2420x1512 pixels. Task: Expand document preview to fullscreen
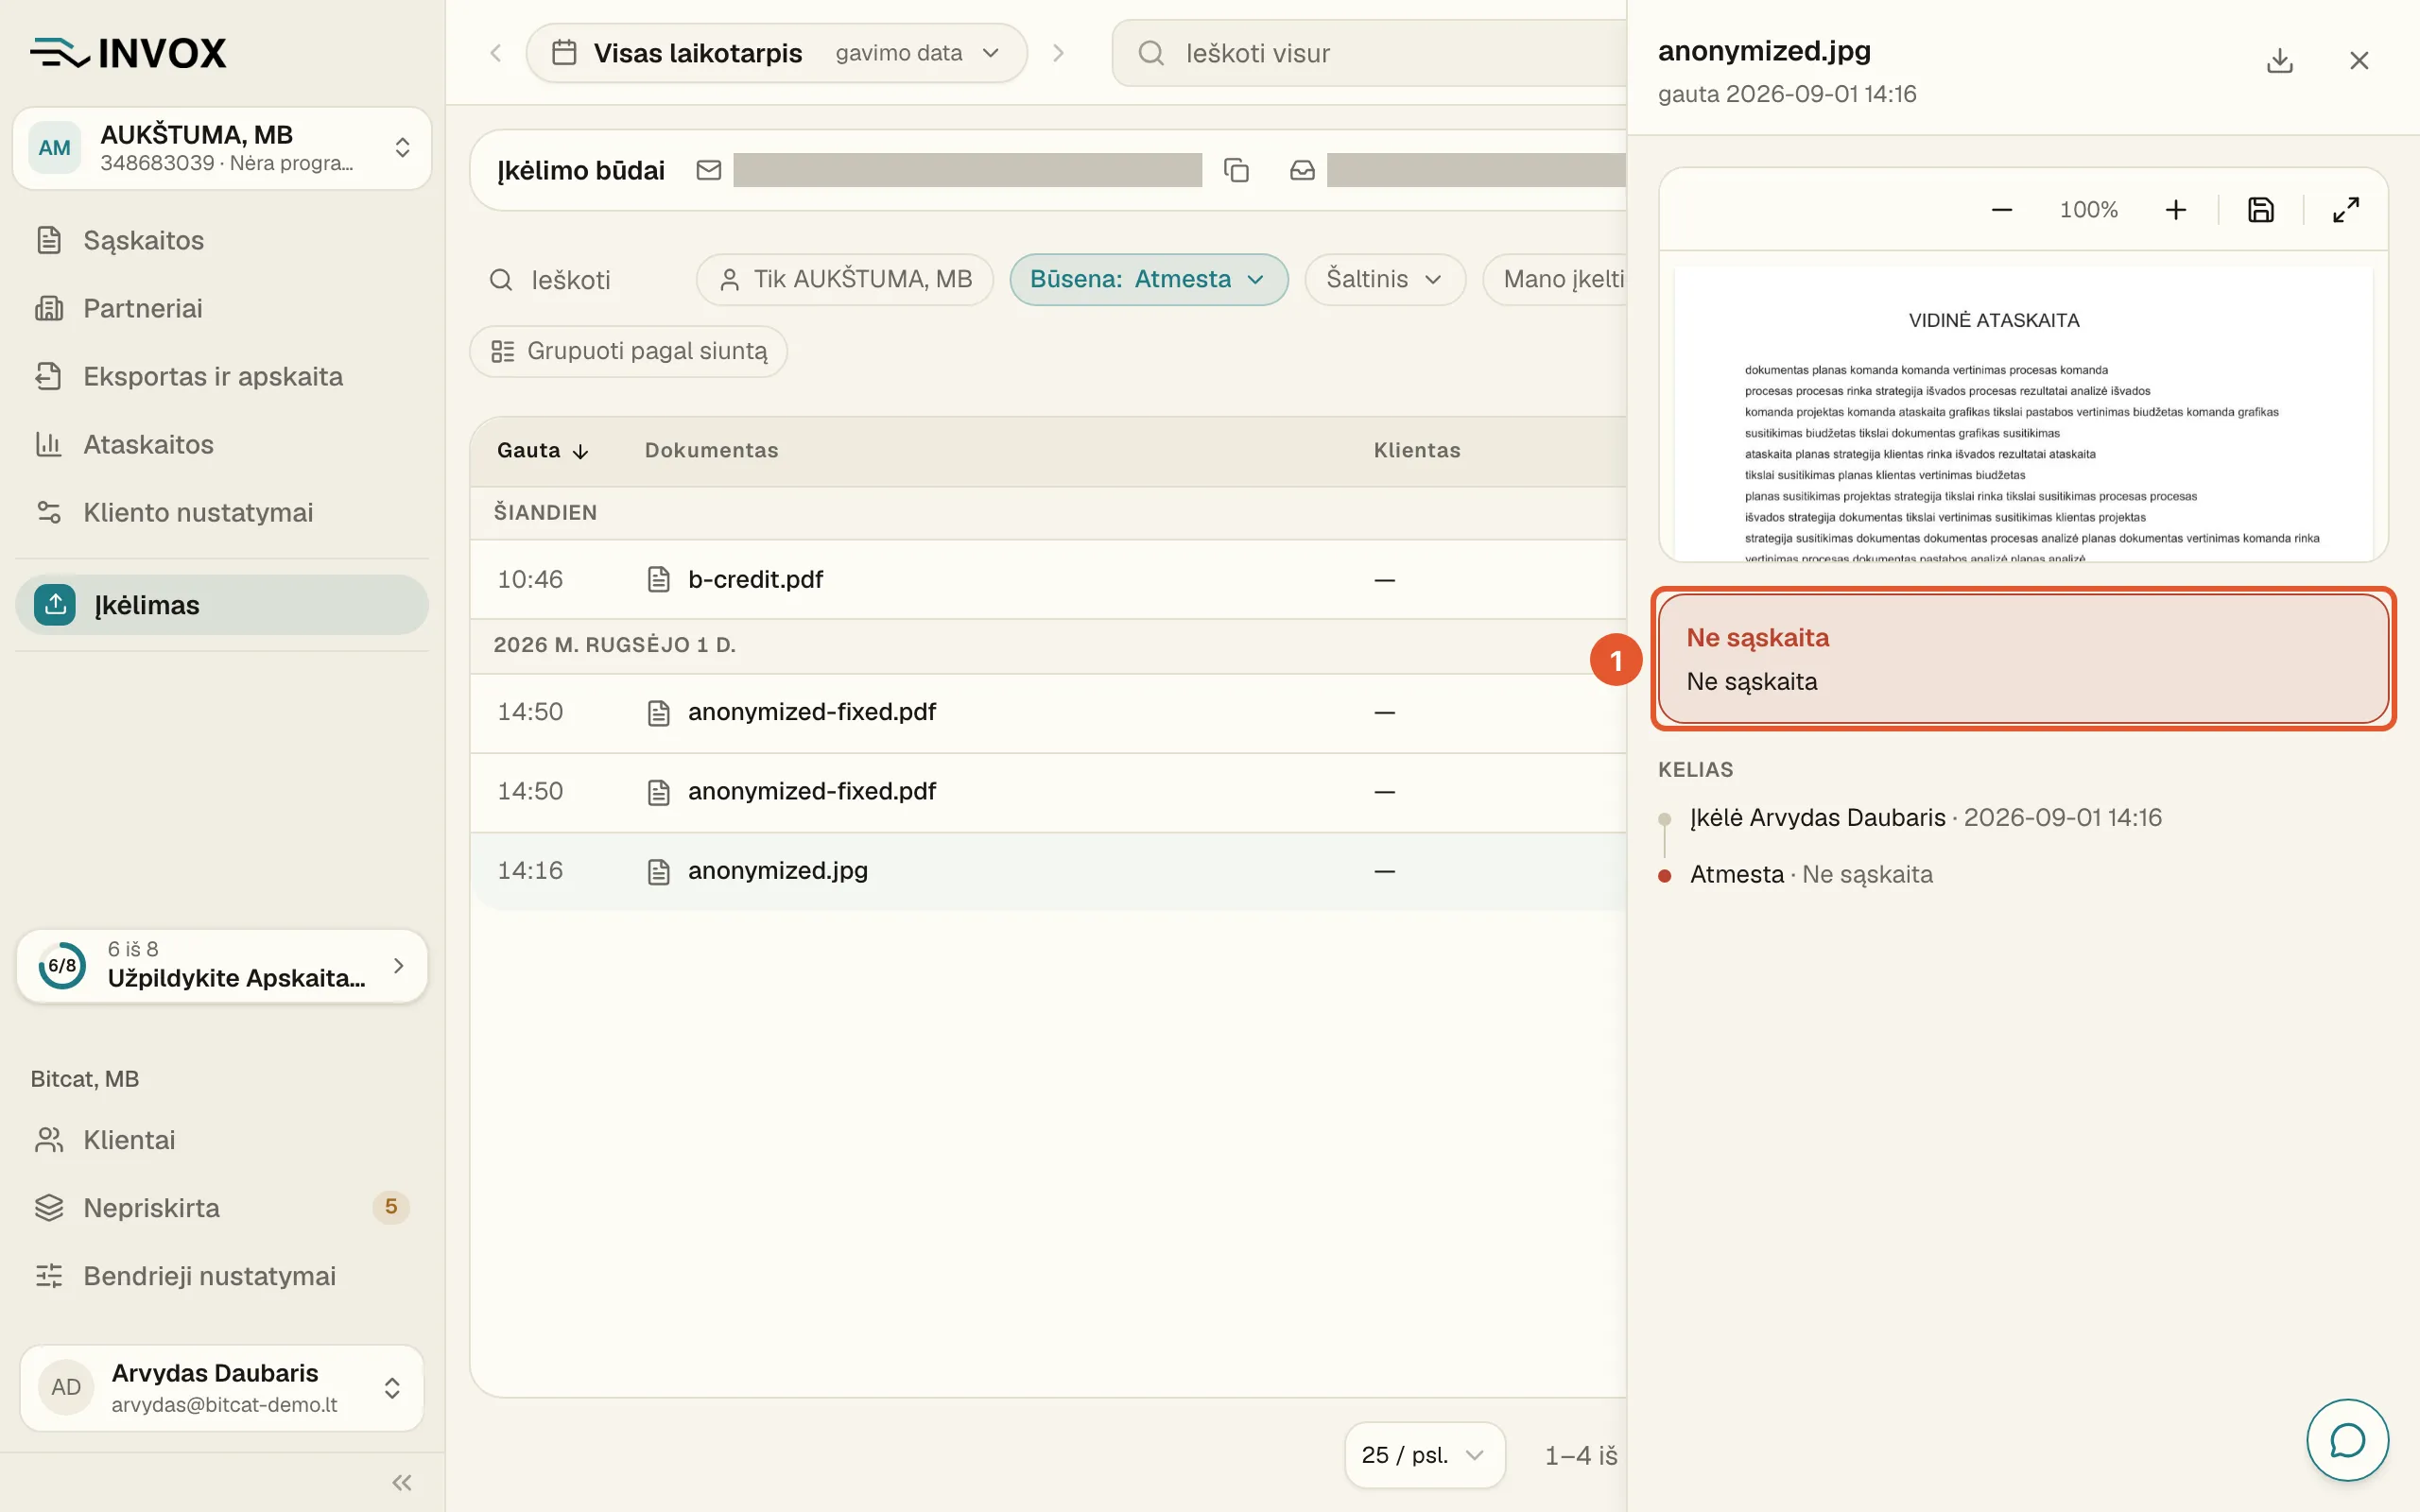(x=2345, y=210)
